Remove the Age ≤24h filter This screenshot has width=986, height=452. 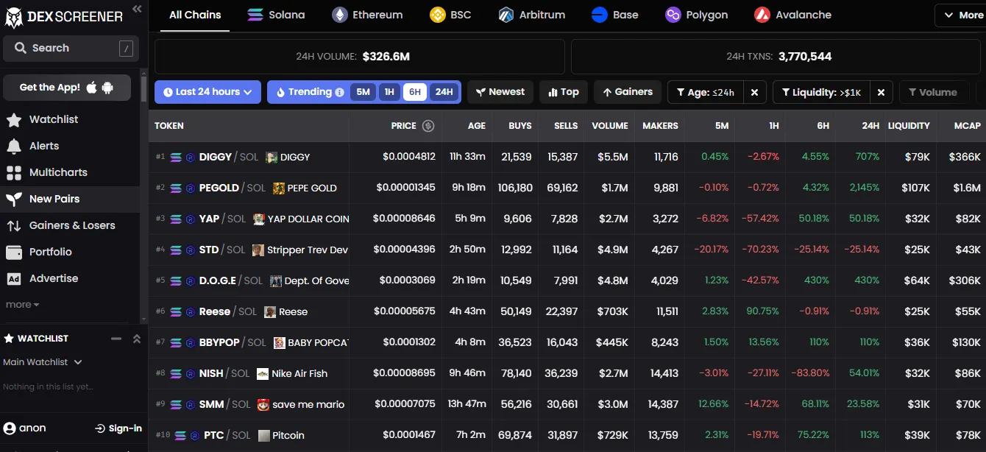(754, 92)
